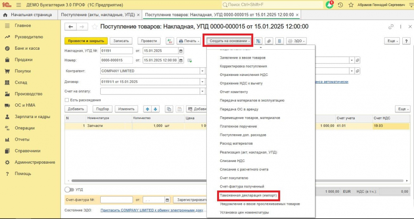Show document postings Дт/Кт icon
This screenshot has width=414, height=219.
(x=170, y=41)
